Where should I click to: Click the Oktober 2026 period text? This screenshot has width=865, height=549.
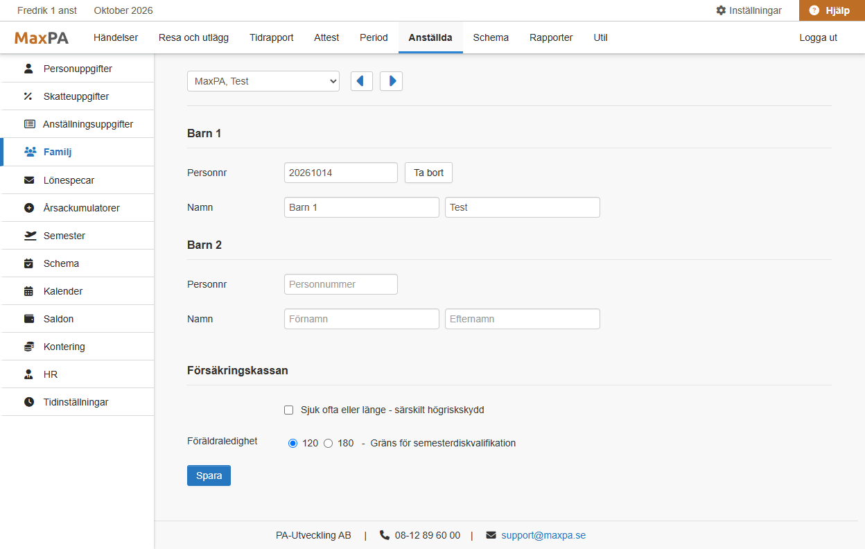(123, 10)
